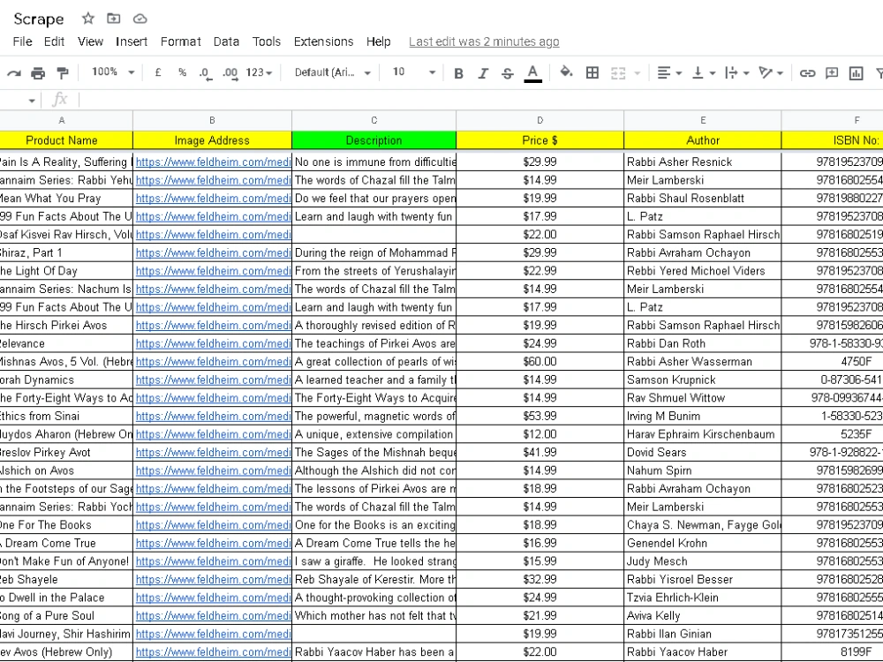Expand the merge cells options arrow
The height and width of the screenshot is (662, 883).
(x=637, y=73)
